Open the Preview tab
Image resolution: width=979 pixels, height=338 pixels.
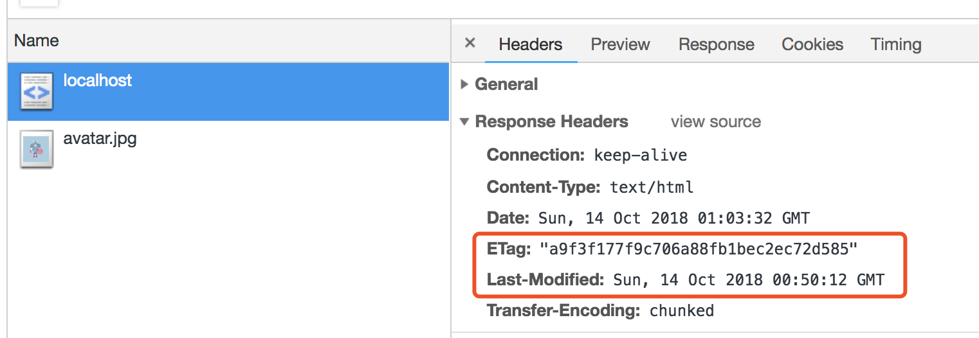620,44
